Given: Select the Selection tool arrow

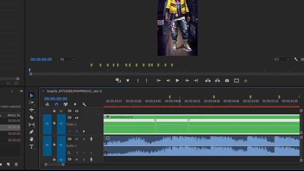Looking at the screenshot, I should [32, 95].
